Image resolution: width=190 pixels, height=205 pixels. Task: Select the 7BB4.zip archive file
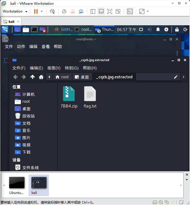(x=69, y=97)
